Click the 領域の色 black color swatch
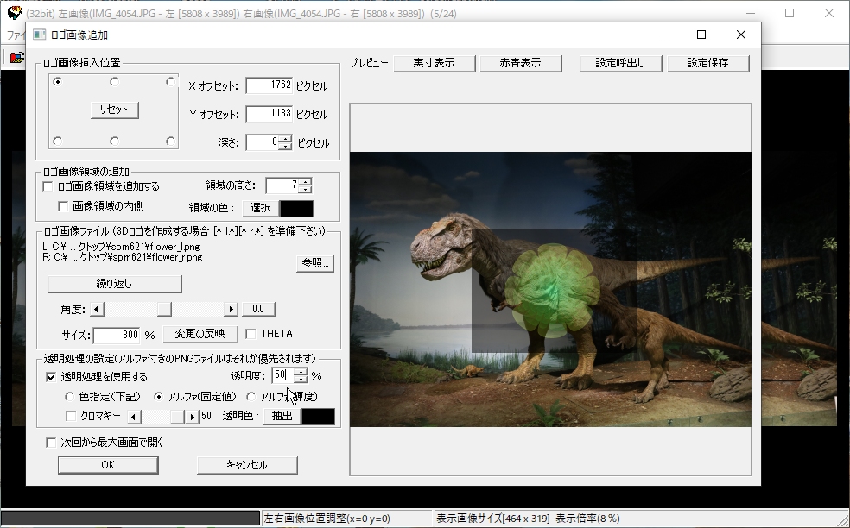 (x=296, y=208)
